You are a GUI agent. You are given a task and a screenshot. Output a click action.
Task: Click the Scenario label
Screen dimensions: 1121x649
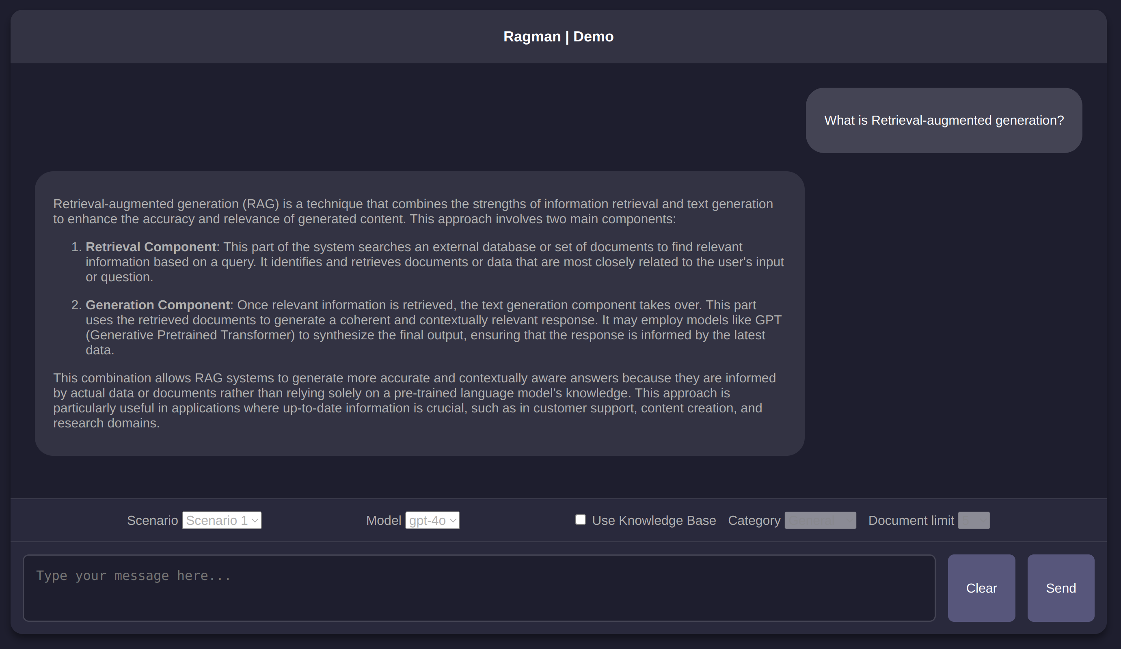pos(152,520)
